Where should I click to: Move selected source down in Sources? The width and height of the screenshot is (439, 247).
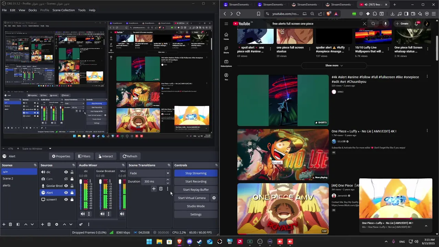[71, 224]
